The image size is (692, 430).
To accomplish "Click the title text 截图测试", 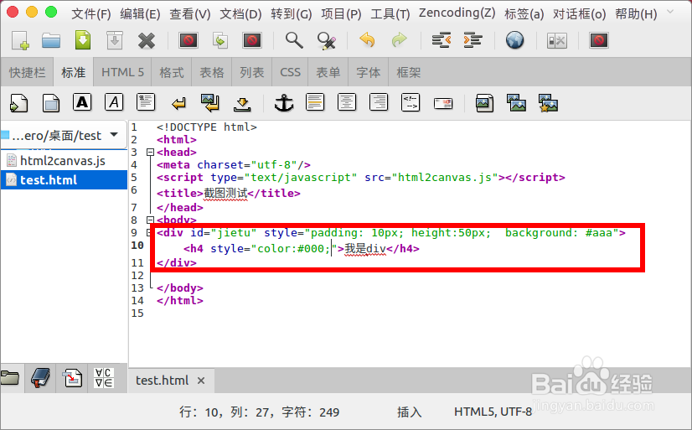I will point(225,194).
